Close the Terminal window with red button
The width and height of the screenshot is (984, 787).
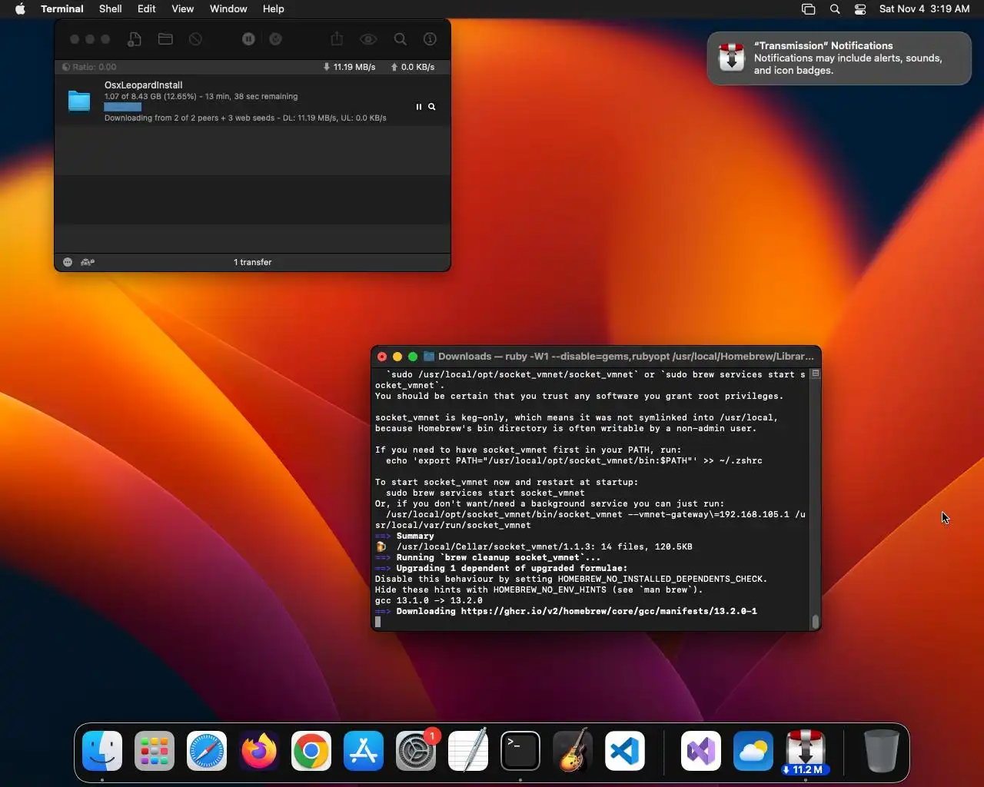(382, 357)
